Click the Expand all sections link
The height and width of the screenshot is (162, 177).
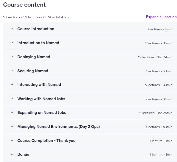point(161,17)
